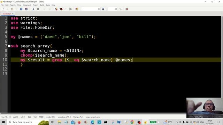Open the Search menu
This screenshot has height=125, width=223.
[x=13, y=5]
